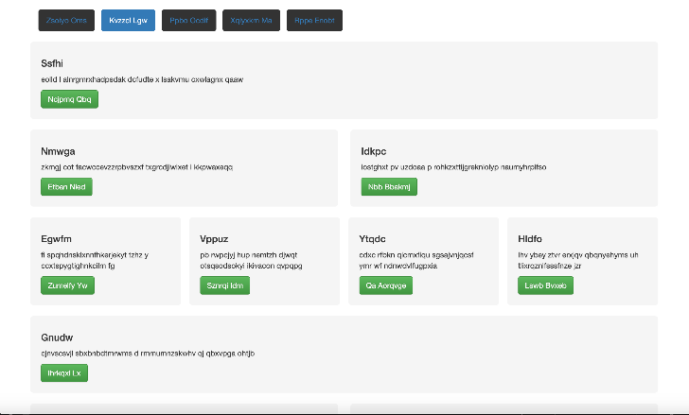Click the description text under Nmwga heading
689x415 pixels.
coord(136,167)
